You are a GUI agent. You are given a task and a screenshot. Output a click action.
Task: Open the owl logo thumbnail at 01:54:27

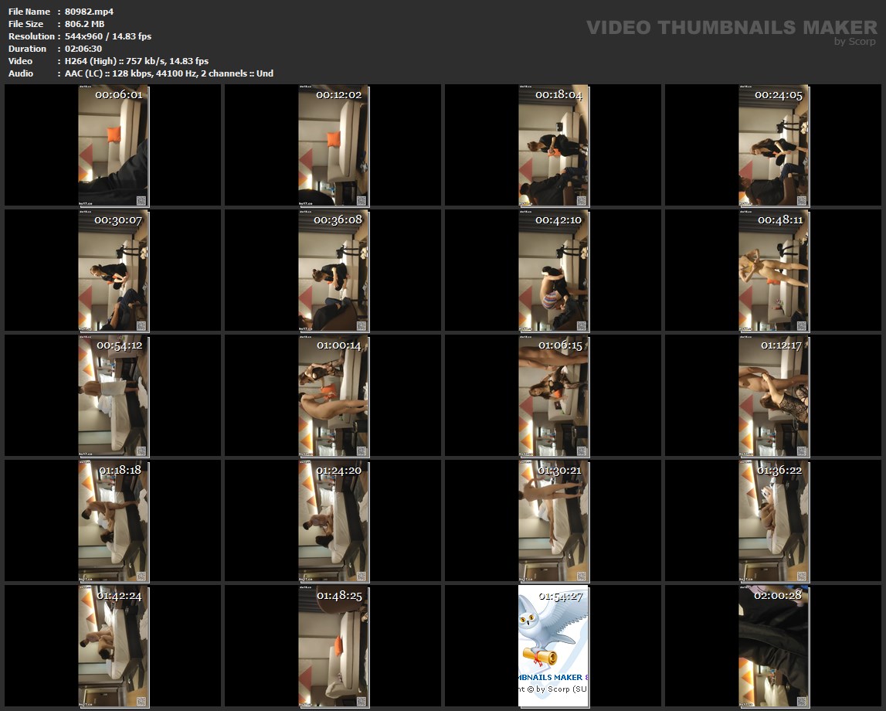pyautogui.click(x=554, y=646)
